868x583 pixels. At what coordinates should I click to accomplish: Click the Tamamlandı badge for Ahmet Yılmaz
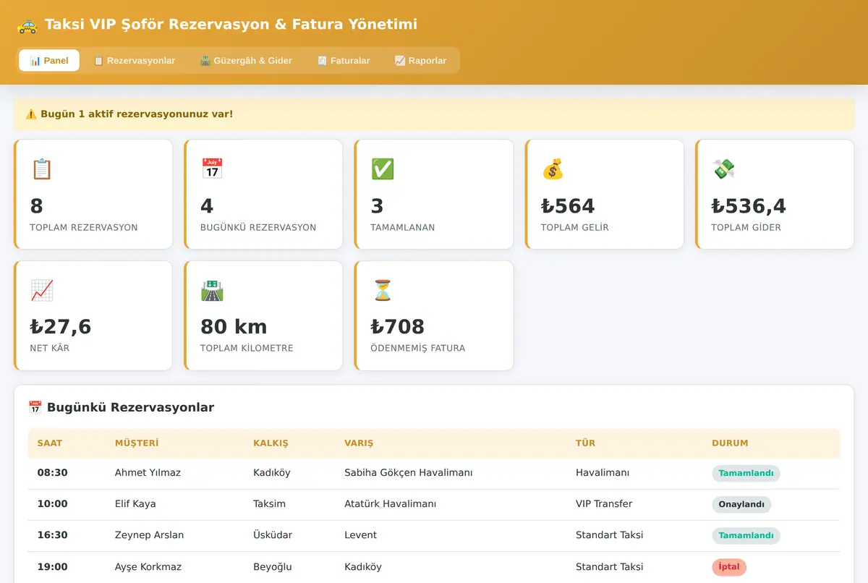(746, 474)
